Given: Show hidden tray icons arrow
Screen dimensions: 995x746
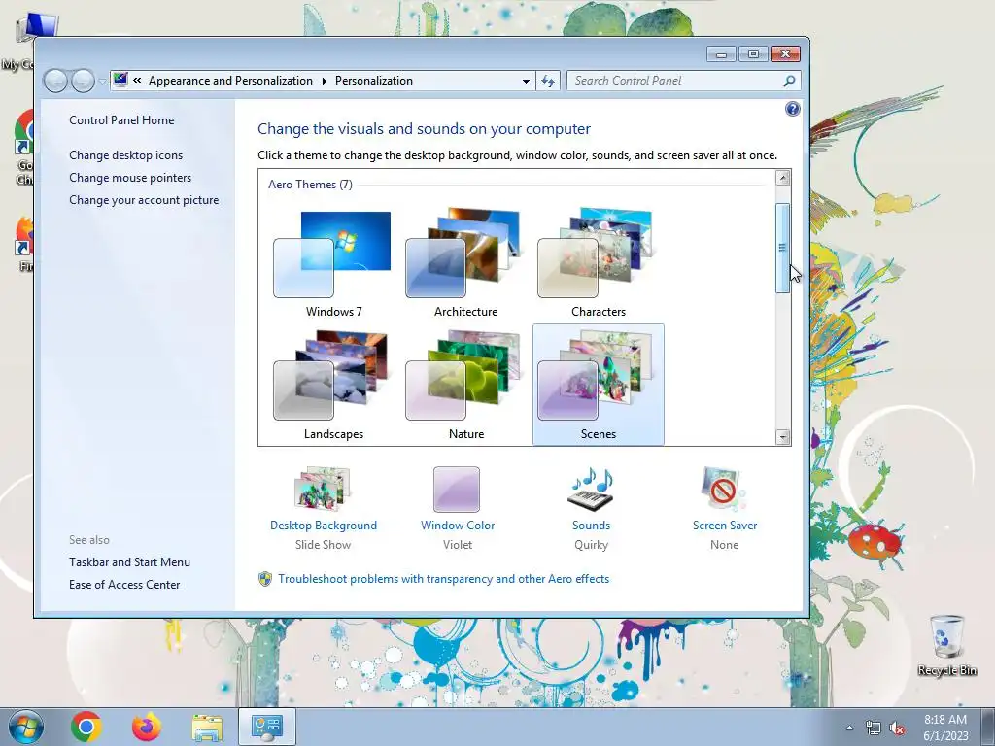Looking at the screenshot, I should tap(849, 728).
